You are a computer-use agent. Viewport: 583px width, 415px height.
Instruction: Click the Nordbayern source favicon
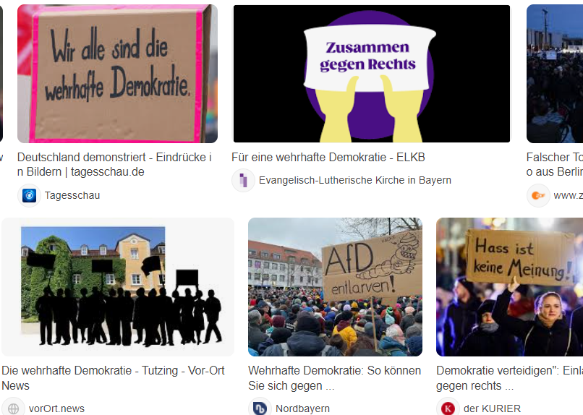click(260, 408)
